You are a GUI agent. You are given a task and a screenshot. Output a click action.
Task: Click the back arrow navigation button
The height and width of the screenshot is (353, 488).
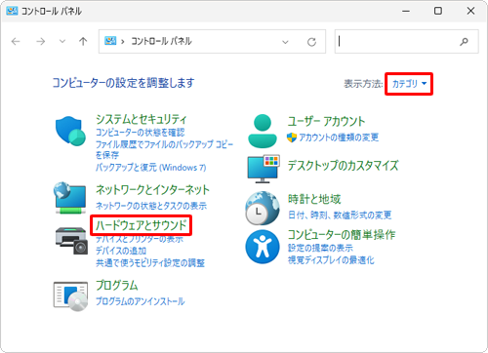pyautogui.click(x=16, y=41)
